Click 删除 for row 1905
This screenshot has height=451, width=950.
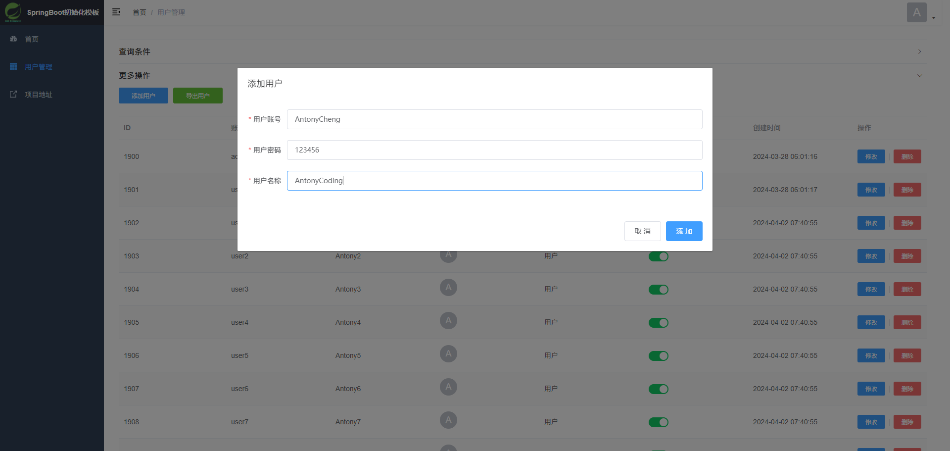[x=907, y=322]
